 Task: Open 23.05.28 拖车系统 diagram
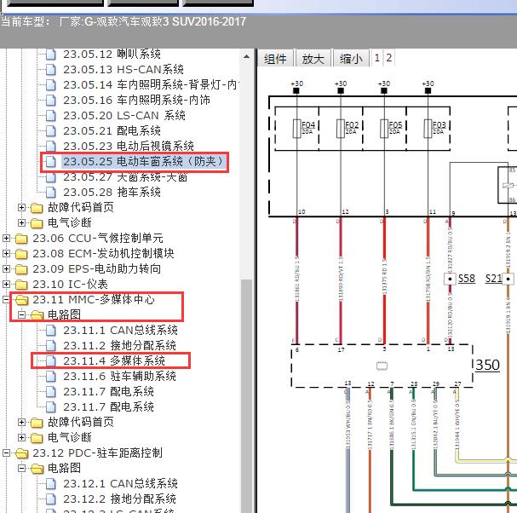pyautogui.click(x=112, y=192)
